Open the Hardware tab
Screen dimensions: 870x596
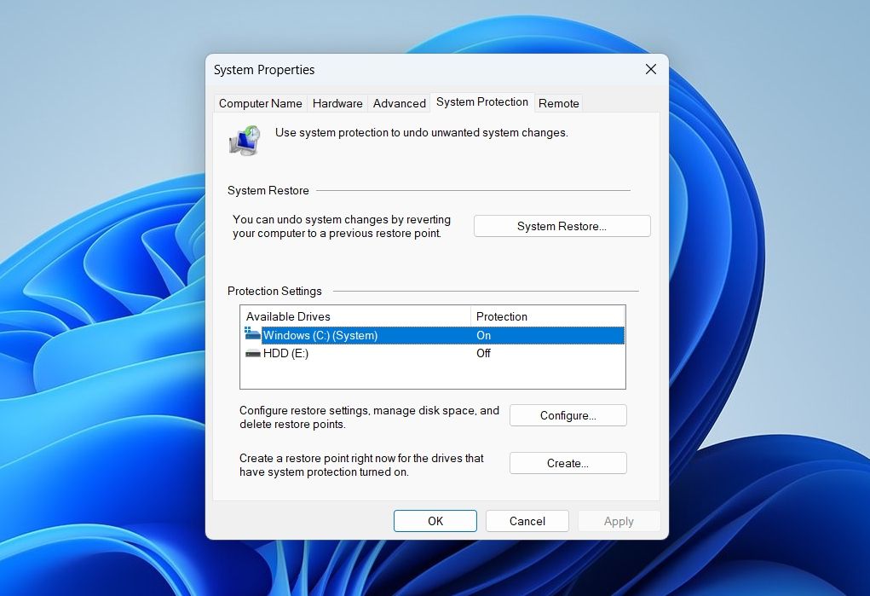coord(337,103)
